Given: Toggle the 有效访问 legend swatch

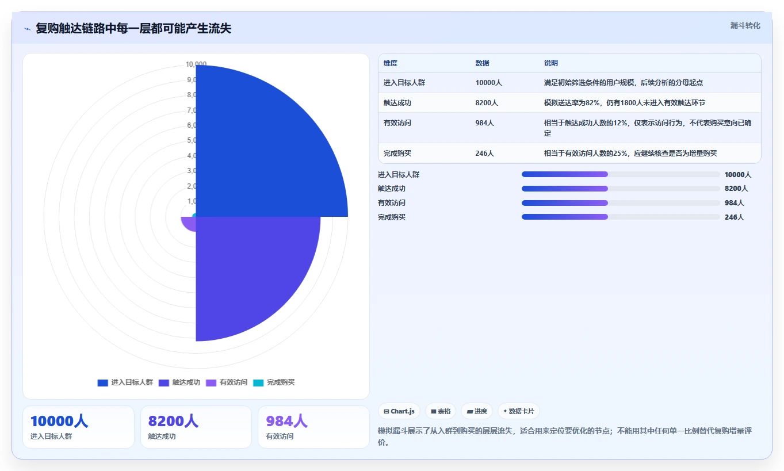Looking at the screenshot, I should [x=211, y=382].
